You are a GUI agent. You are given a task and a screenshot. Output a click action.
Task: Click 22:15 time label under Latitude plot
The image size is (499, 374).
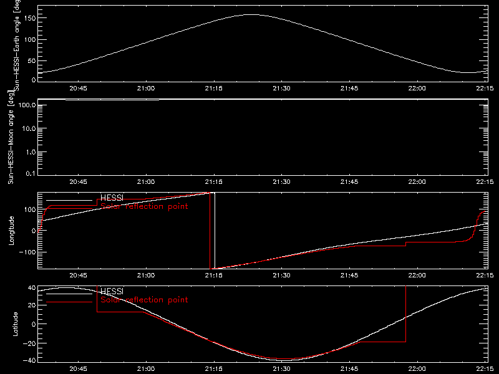pyautogui.click(x=485, y=368)
